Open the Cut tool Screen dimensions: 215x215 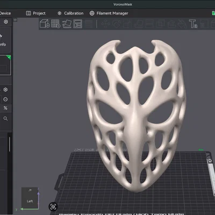149,24
